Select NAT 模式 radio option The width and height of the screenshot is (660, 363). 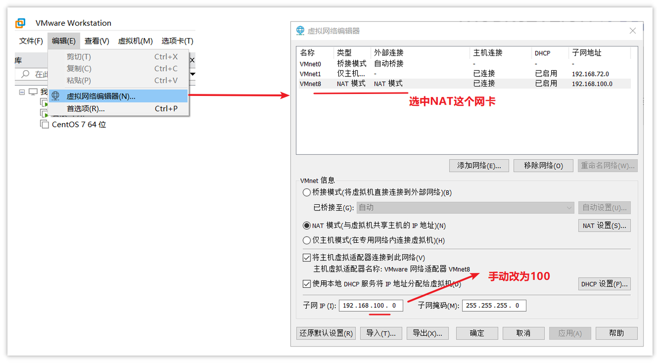[307, 225]
